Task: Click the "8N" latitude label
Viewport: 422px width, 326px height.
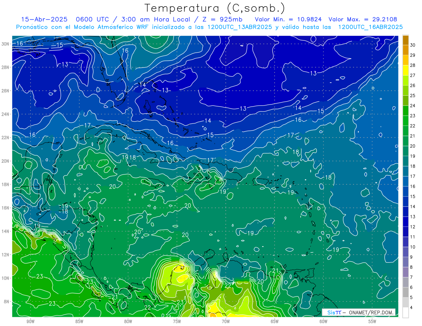Action: tap(6, 301)
